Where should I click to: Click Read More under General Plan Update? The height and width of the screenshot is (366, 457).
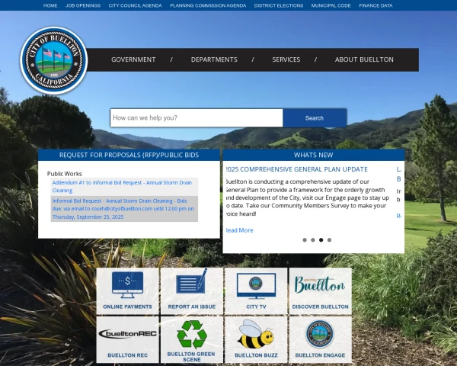[x=240, y=230]
